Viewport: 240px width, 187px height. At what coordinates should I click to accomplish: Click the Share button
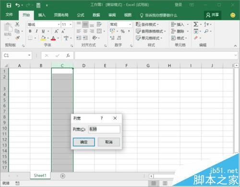tap(212, 15)
